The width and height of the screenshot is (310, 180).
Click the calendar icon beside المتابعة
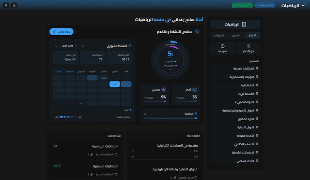pyautogui.click(x=196, y=113)
